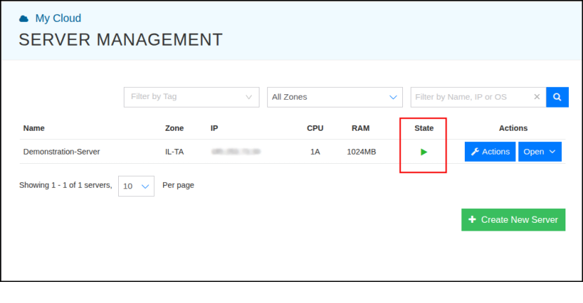Viewport: 583px width, 303px height.
Task: Click the IP column header
Action: coord(214,128)
